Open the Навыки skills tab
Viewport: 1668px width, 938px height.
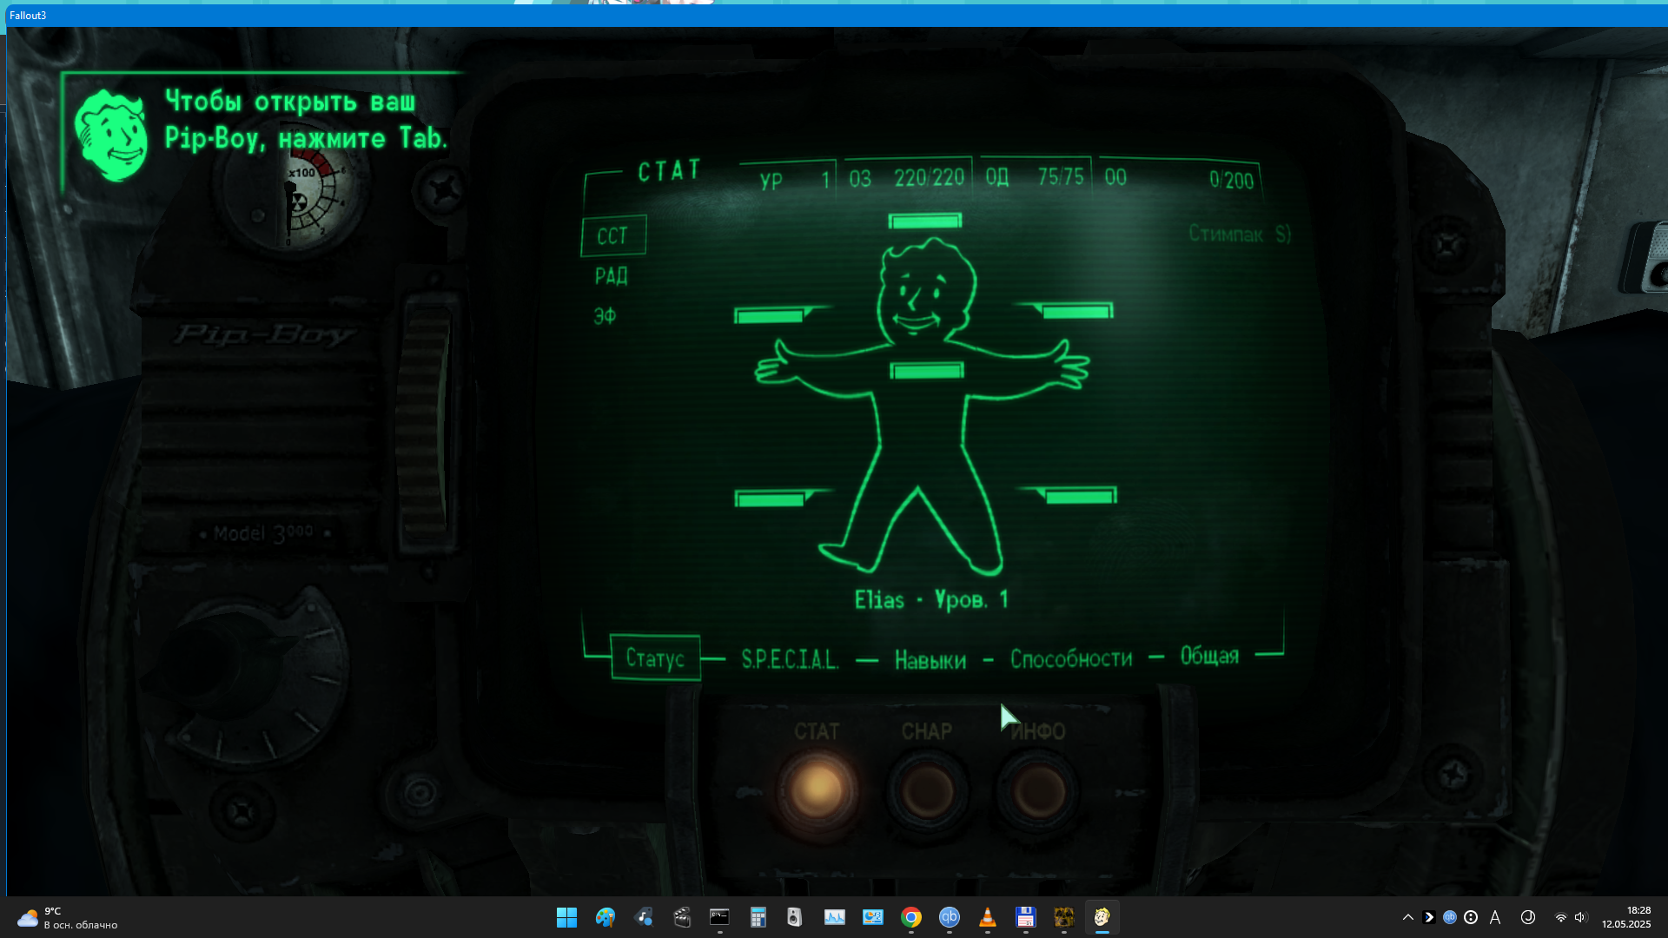pos(930,660)
